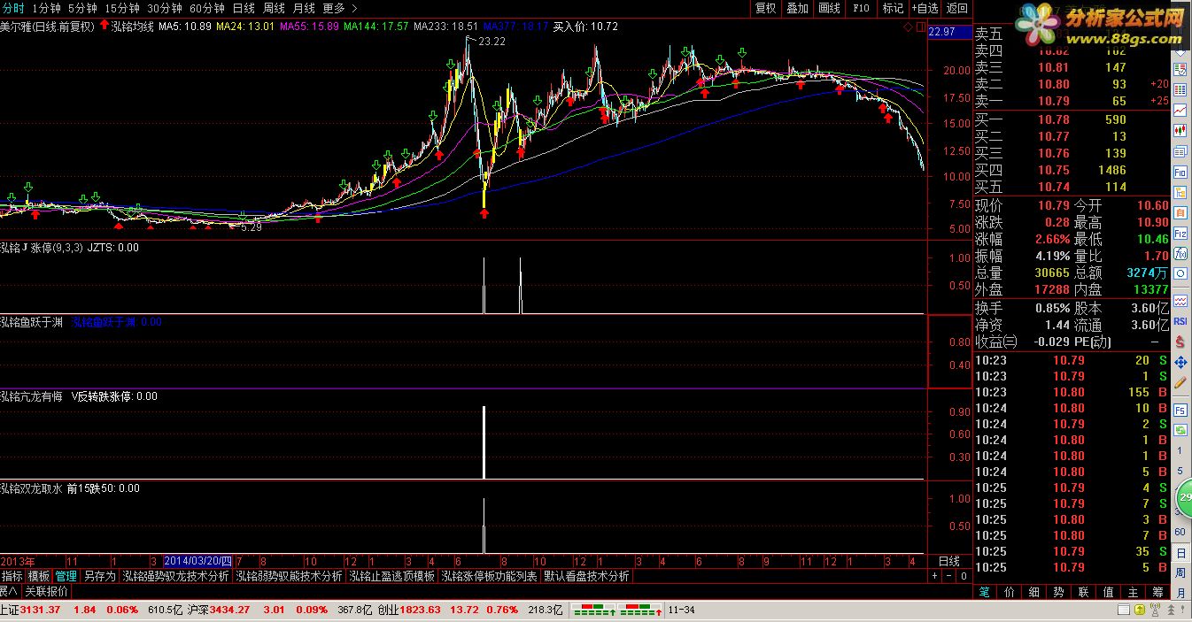Click the +自选 add to watchlist button
This screenshot has height=622, width=1192.
[x=925, y=8]
